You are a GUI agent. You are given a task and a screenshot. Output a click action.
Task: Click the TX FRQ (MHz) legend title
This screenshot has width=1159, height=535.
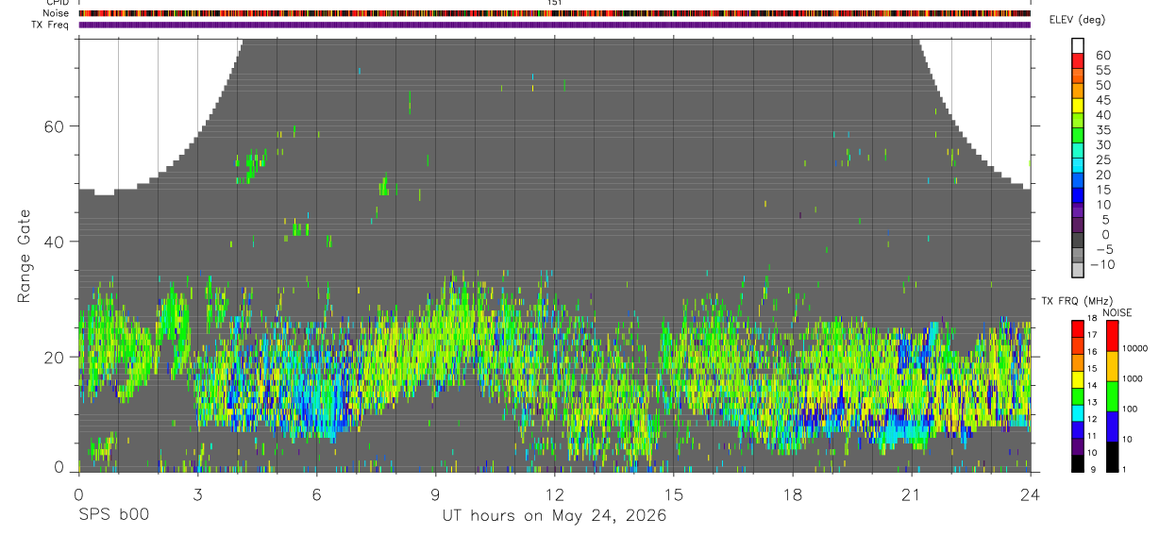coord(1076,300)
